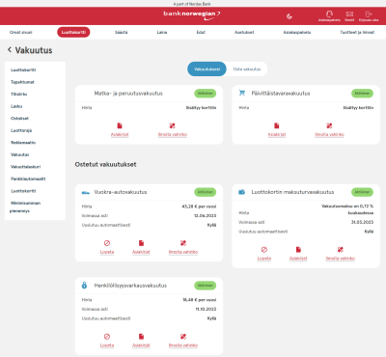Open Omat sivut in navigation bar
This screenshot has height=357, width=386.
click(21, 32)
